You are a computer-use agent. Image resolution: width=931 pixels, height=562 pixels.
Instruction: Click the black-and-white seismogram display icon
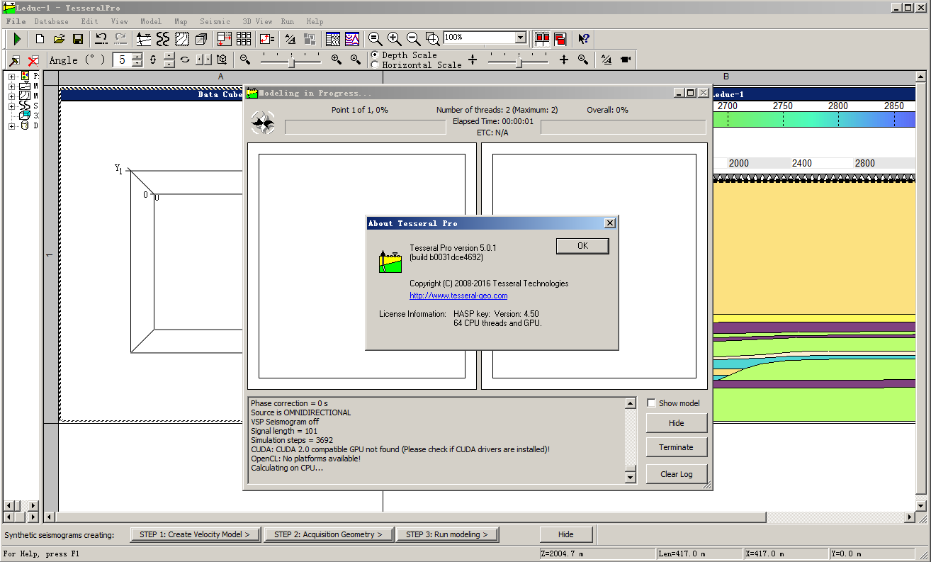(x=333, y=39)
